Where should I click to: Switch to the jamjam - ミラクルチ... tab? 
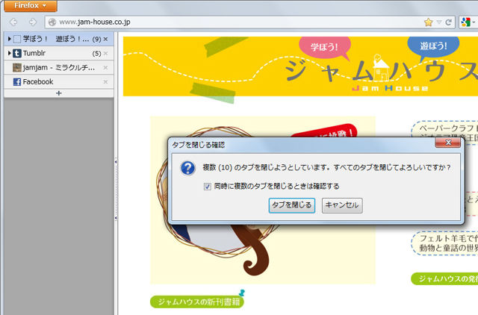(58, 67)
